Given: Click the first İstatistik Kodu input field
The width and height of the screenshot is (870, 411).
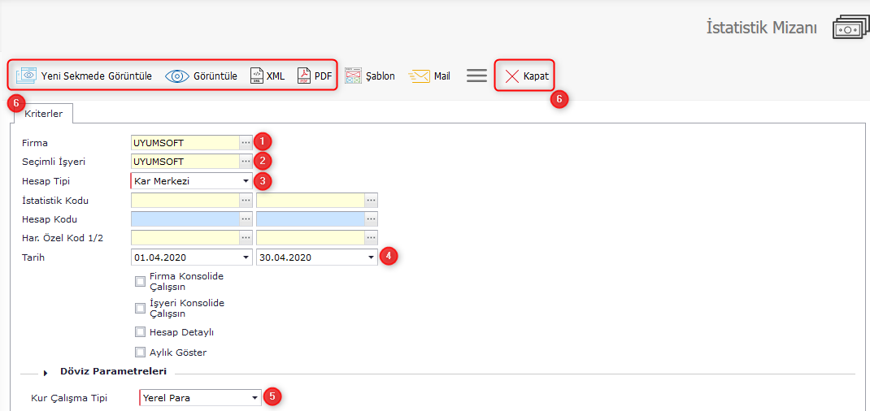Looking at the screenshot, I should click(185, 200).
